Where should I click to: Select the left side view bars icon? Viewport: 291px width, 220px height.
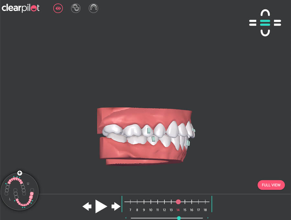253,23
